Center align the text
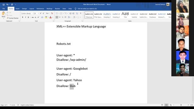The height and width of the screenshot is (109, 194). click(x=60, y=17)
